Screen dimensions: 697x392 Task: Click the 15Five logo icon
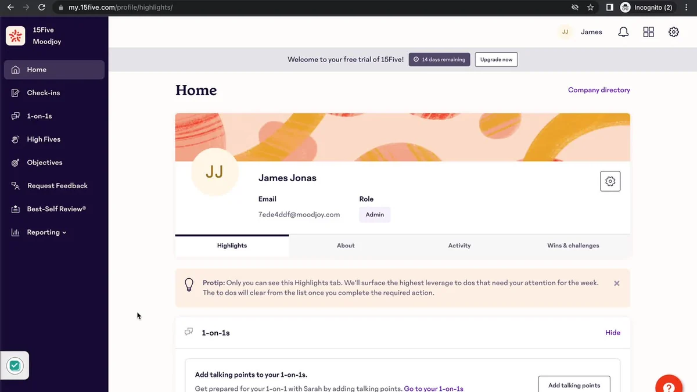tap(16, 35)
